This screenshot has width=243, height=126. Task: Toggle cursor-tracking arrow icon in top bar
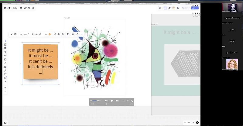coord(165,8)
